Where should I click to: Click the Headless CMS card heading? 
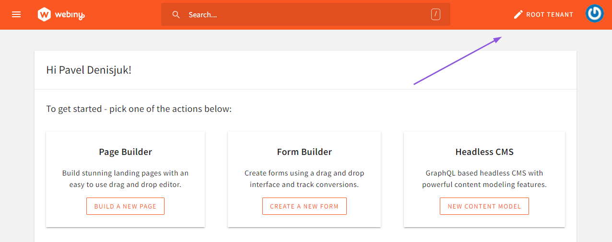(x=484, y=152)
